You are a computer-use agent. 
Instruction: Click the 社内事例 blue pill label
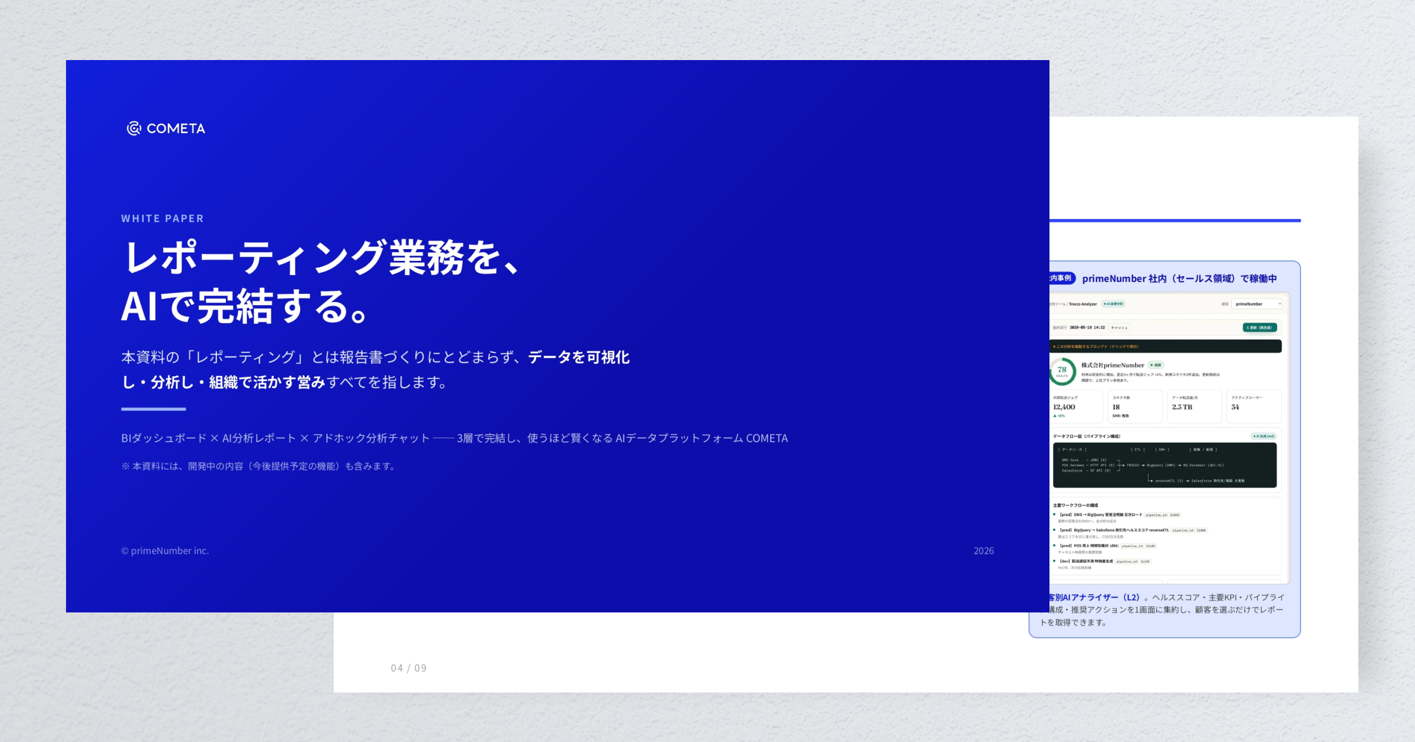point(1062,278)
